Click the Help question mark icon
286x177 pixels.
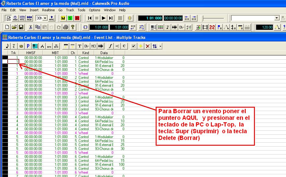coord(73,27)
